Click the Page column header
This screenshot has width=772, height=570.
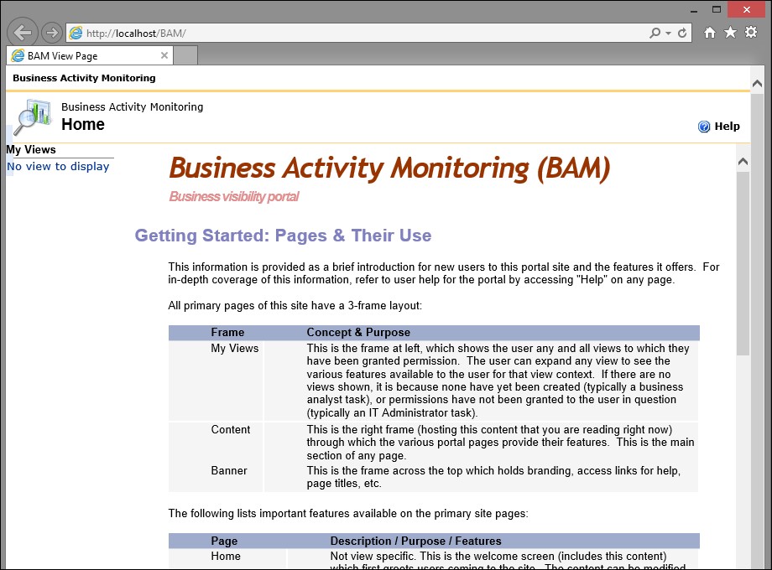(224, 541)
